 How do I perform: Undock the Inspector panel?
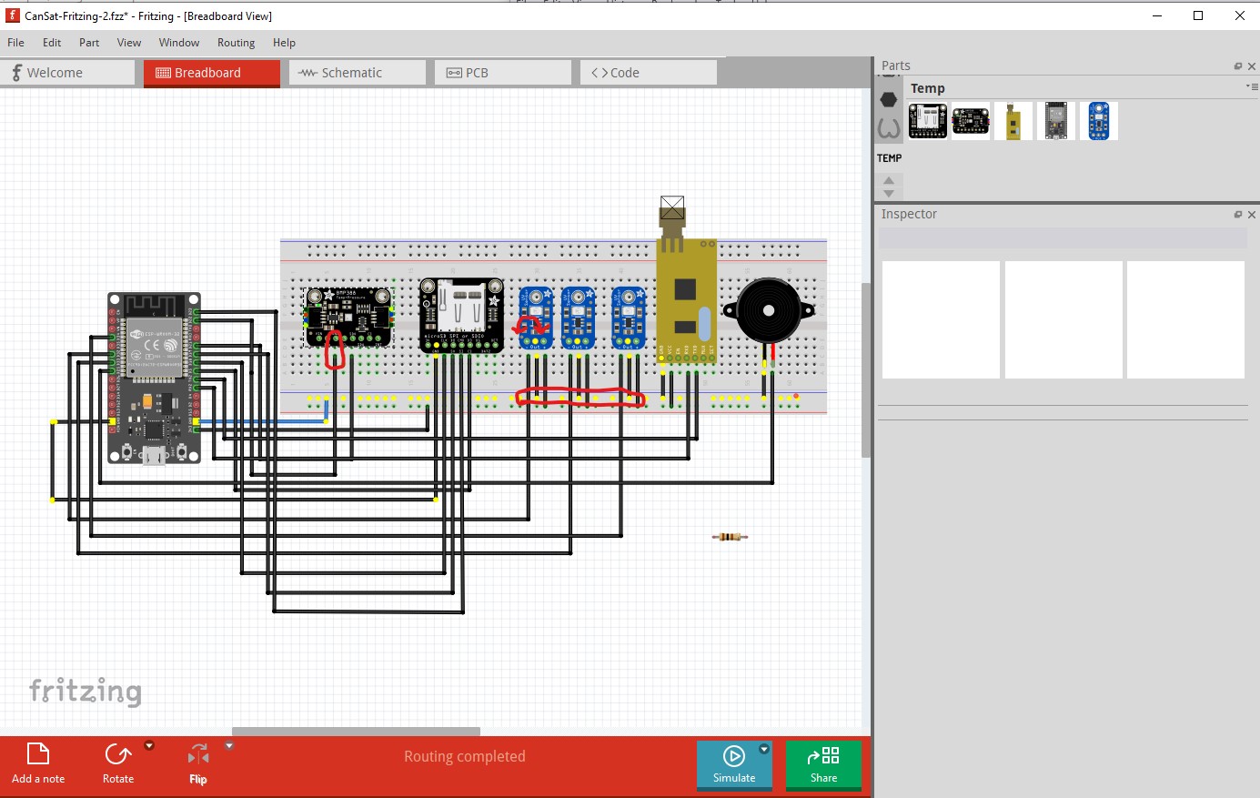click(1237, 215)
